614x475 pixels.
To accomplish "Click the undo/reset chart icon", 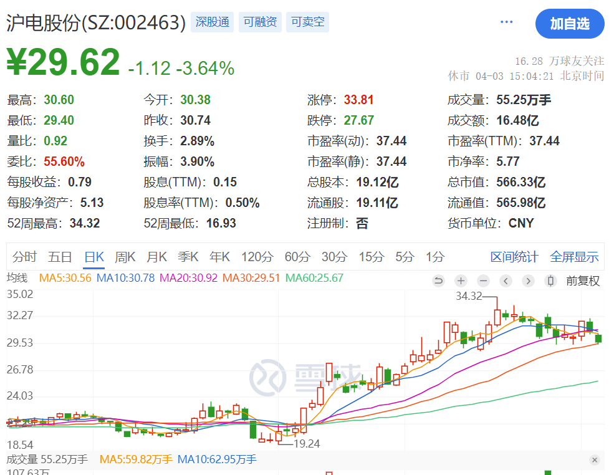I will point(439,281).
